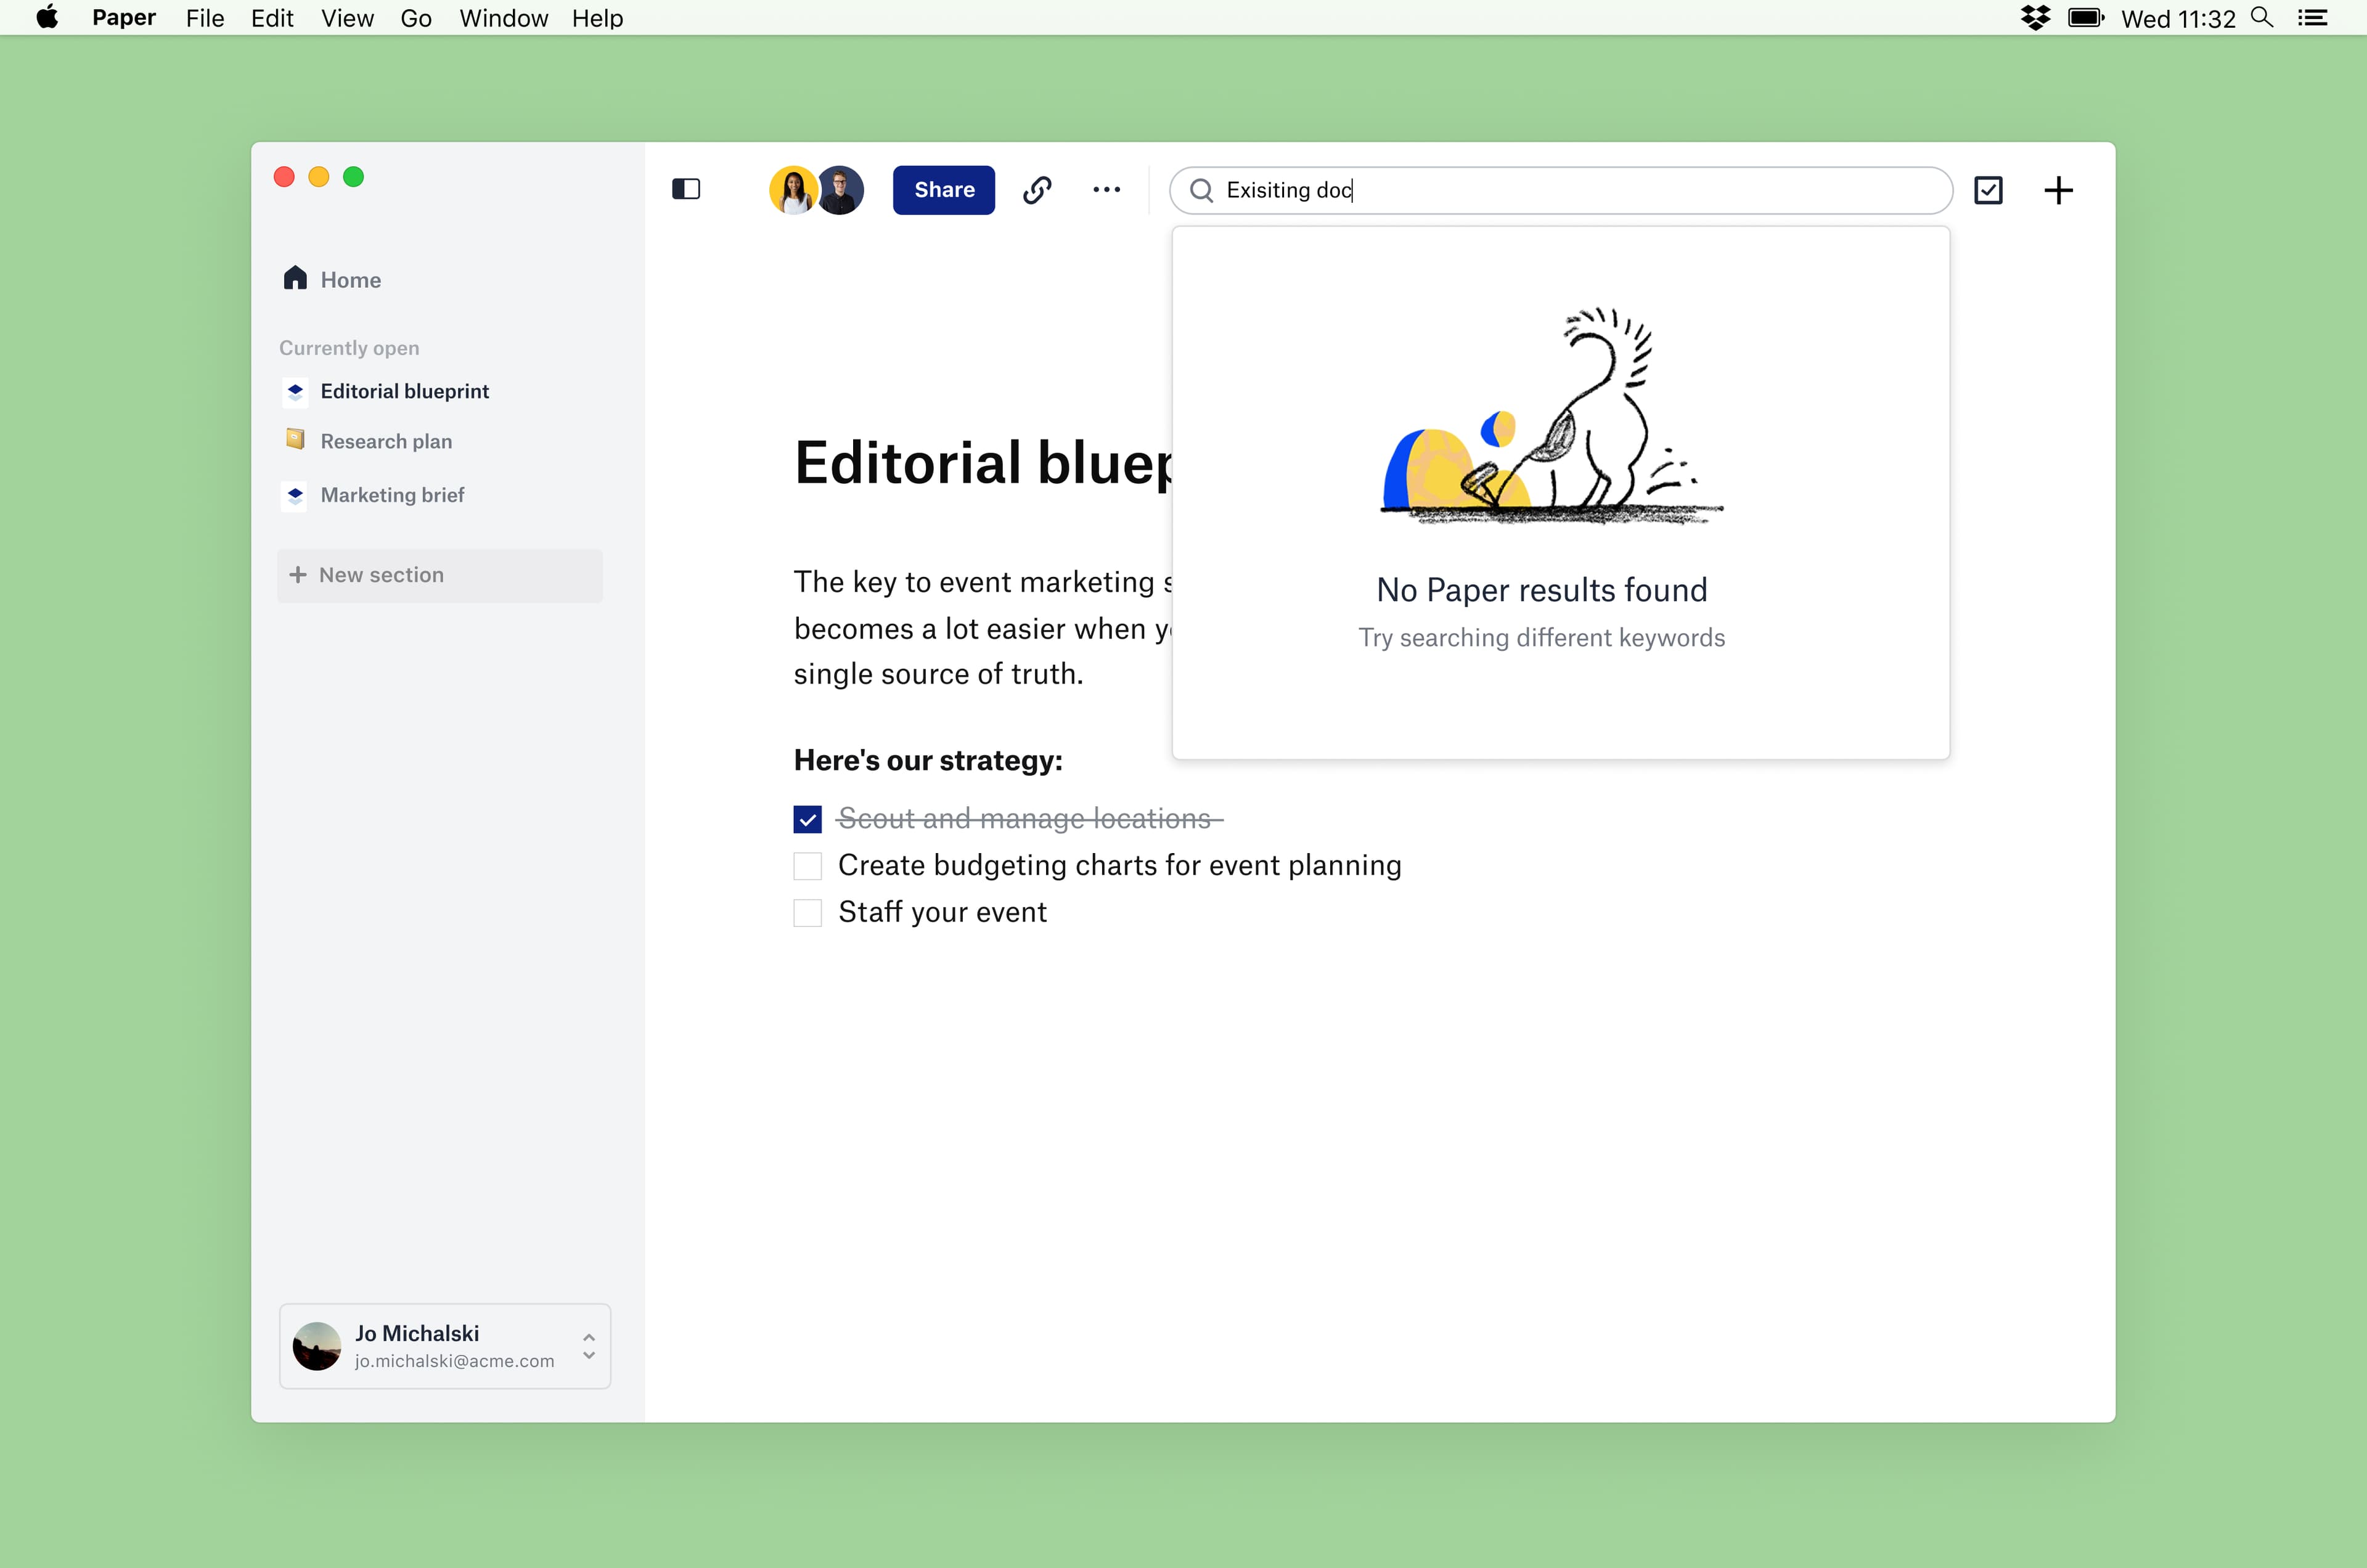Click the Research plan folder icon
Viewport: 2367px width, 1568px height.
[295, 440]
